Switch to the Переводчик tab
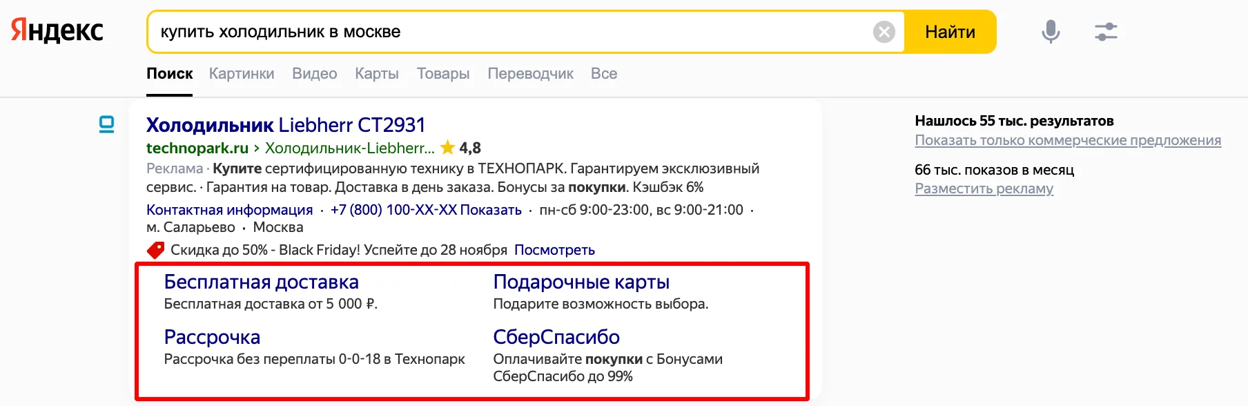Viewport: 1248px width, 406px height. point(530,74)
